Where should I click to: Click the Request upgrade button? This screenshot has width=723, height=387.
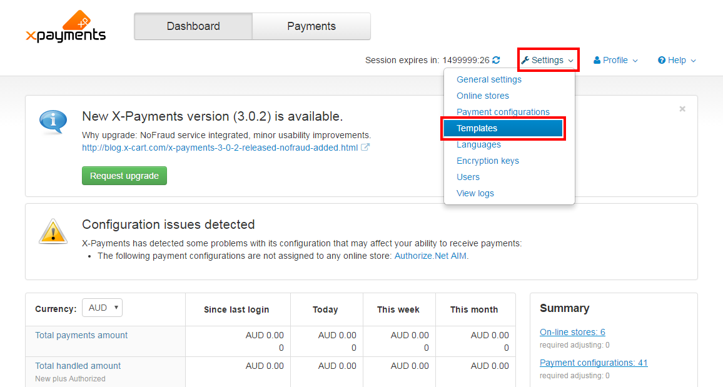pyautogui.click(x=124, y=176)
